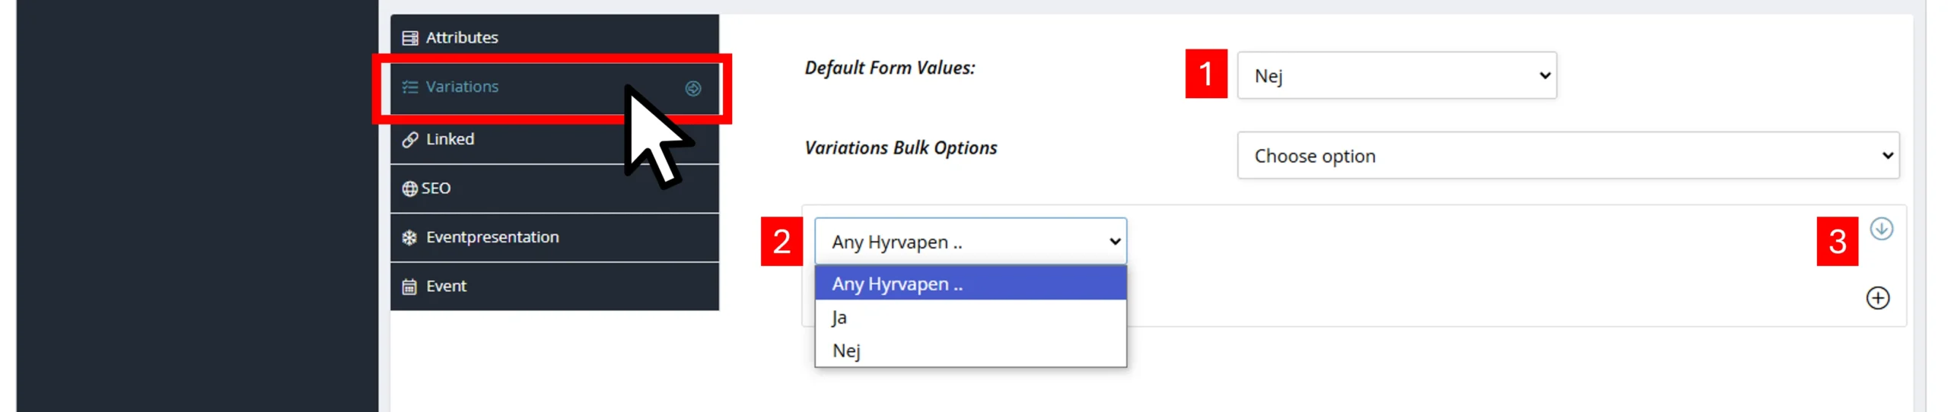The width and height of the screenshot is (1948, 412).
Task: Click the SEO globe icon
Action: [409, 189]
